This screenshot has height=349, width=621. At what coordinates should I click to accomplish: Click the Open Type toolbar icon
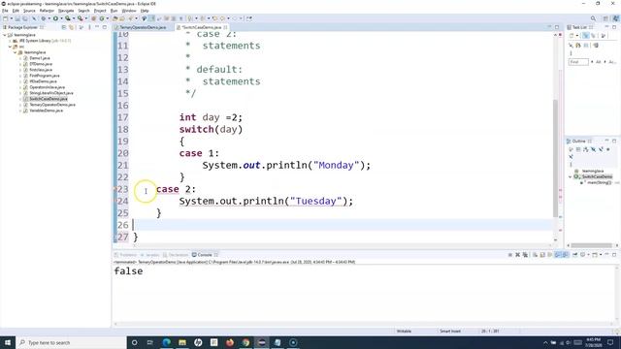click(115, 18)
